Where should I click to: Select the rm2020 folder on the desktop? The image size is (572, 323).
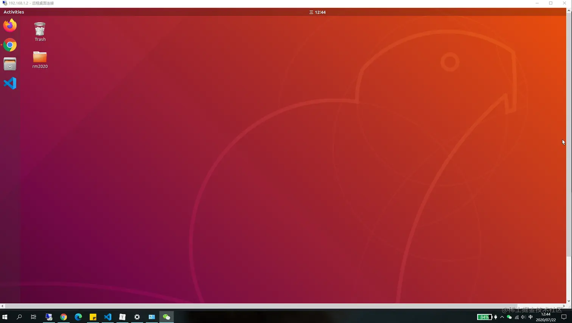coord(40,60)
